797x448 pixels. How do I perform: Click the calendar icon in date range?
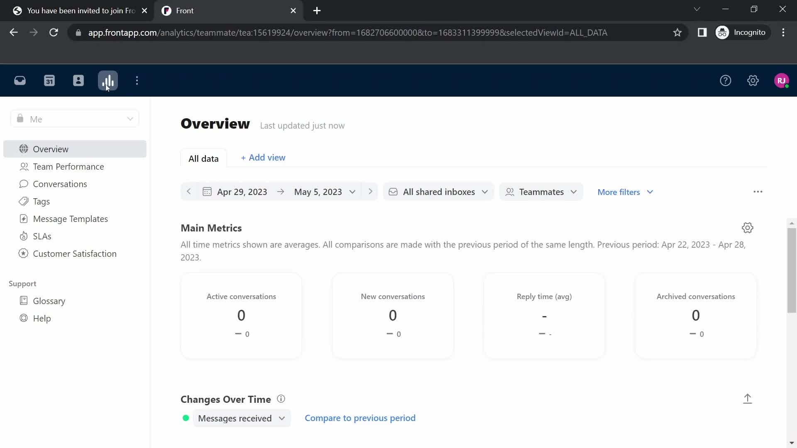click(x=207, y=192)
